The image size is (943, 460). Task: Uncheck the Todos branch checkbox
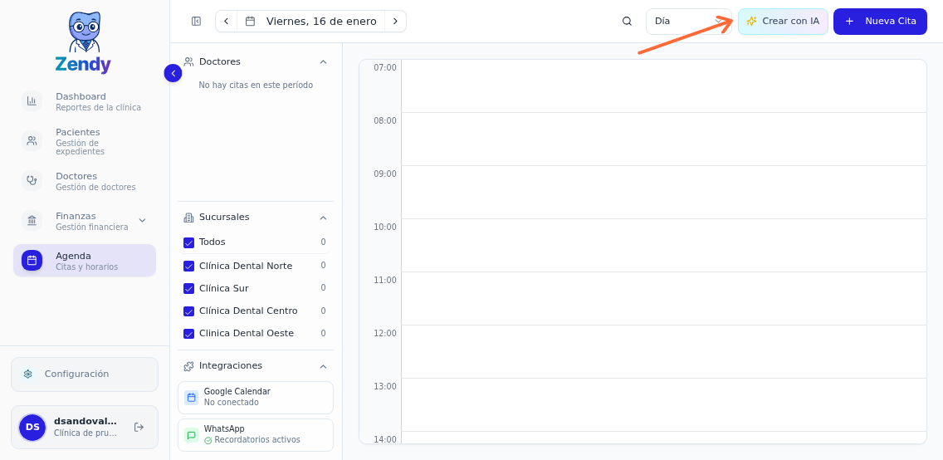[x=188, y=242]
